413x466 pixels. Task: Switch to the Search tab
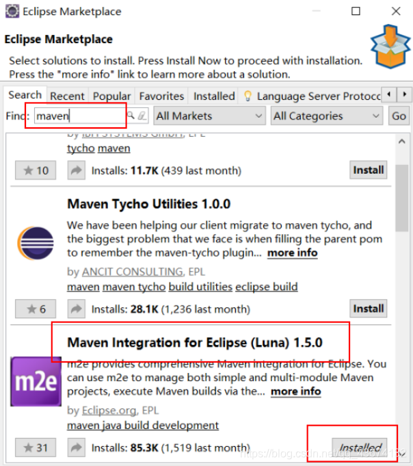tap(25, 95)
